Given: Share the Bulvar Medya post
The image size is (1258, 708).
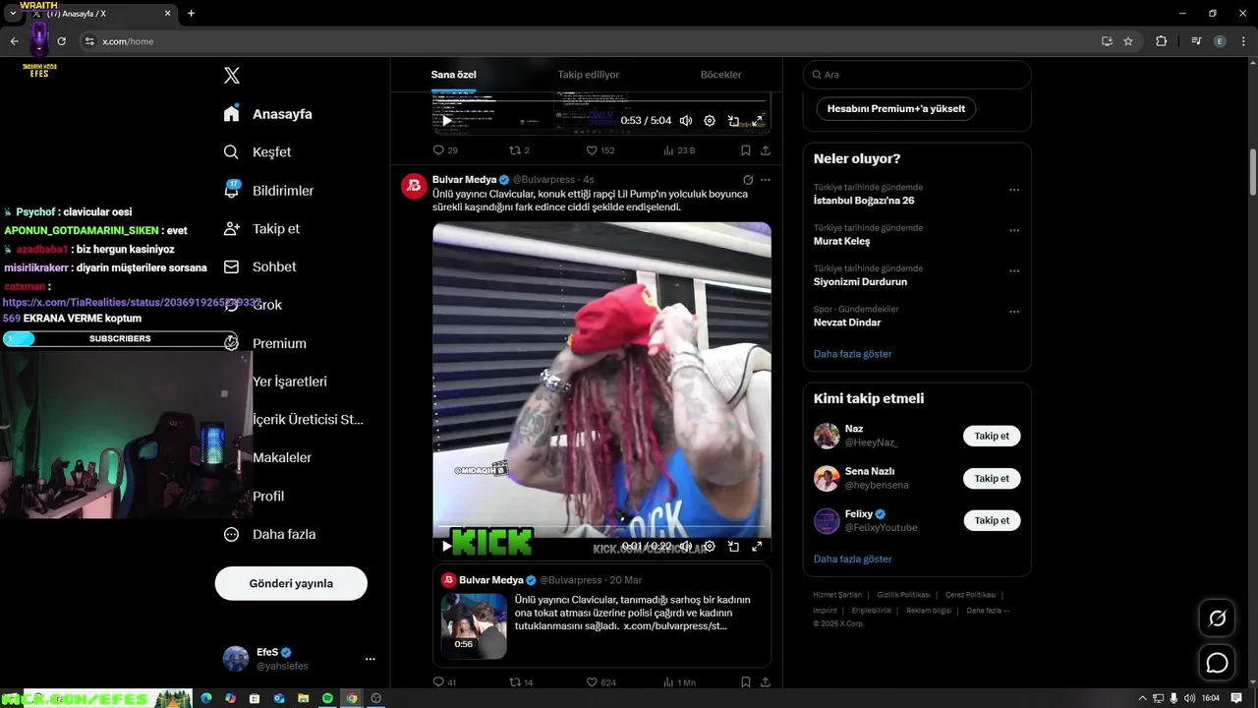Looking at the screenshot, I should (765, 682).
